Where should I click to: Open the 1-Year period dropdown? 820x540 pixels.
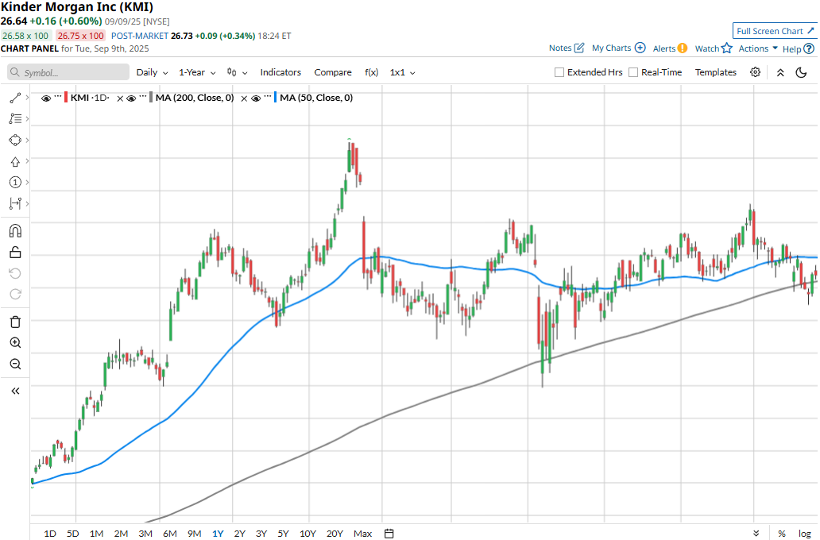pos(197,72)
